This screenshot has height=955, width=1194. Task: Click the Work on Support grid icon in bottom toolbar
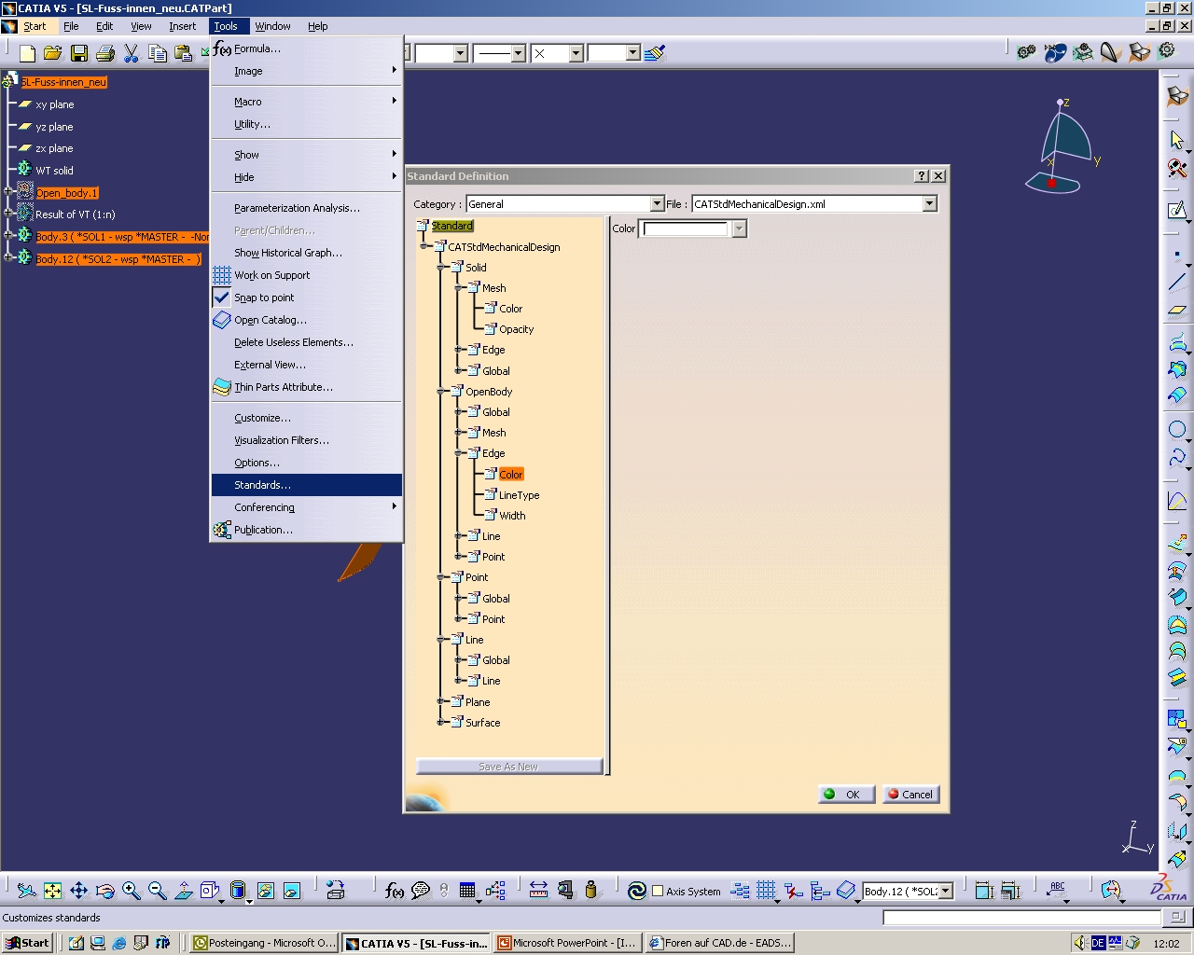[767, 891]
